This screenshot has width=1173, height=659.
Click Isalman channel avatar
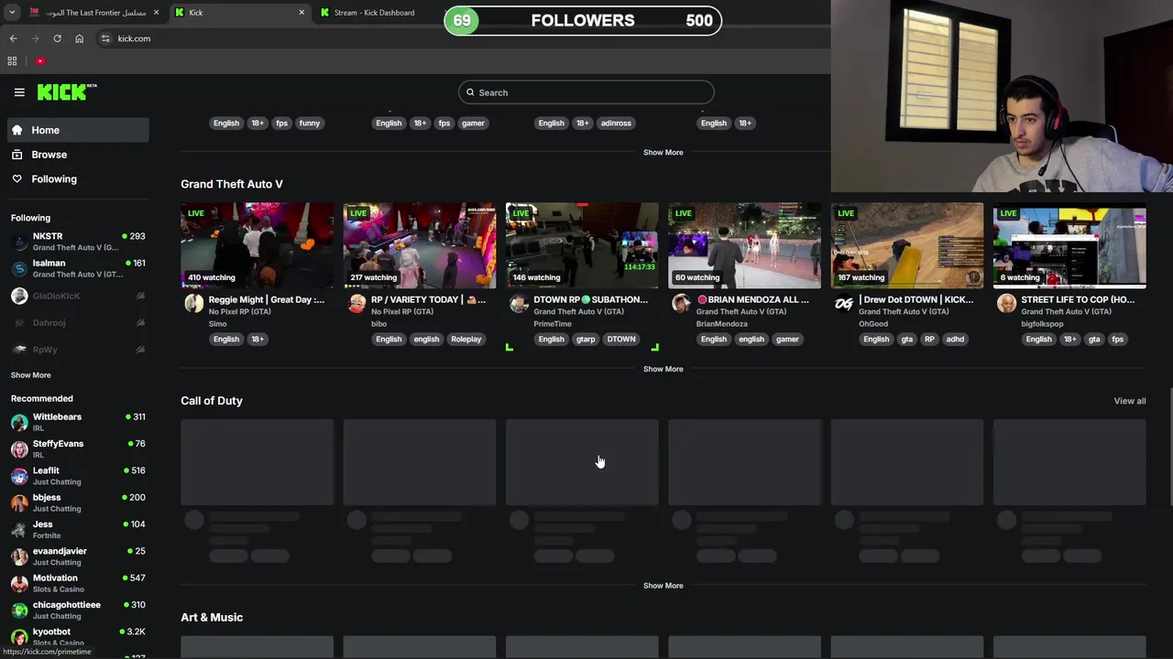[x=19, y=269]
